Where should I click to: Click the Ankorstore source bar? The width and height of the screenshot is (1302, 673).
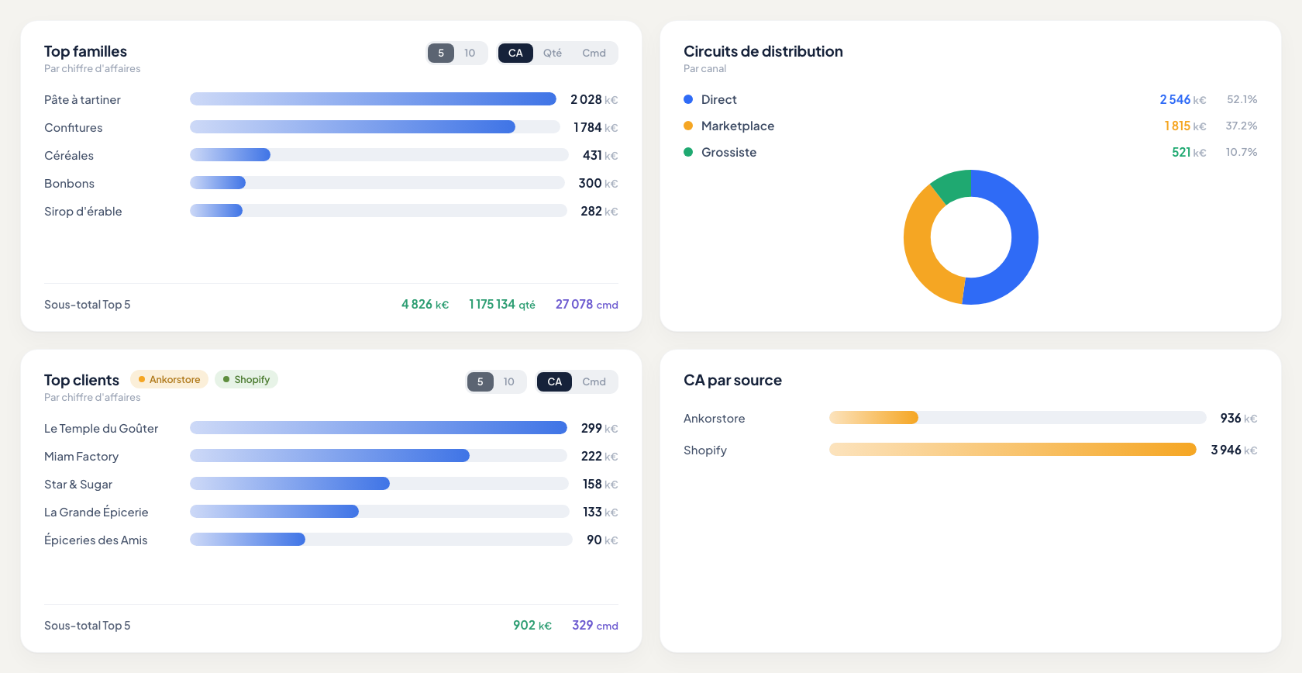click(x=873, y=418)
